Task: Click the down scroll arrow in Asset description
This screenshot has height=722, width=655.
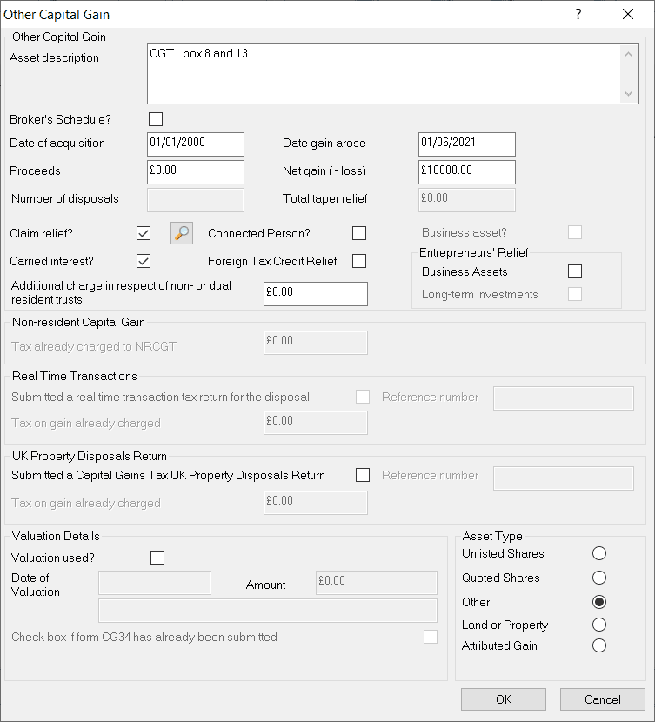Action: [x=628, y=93]
